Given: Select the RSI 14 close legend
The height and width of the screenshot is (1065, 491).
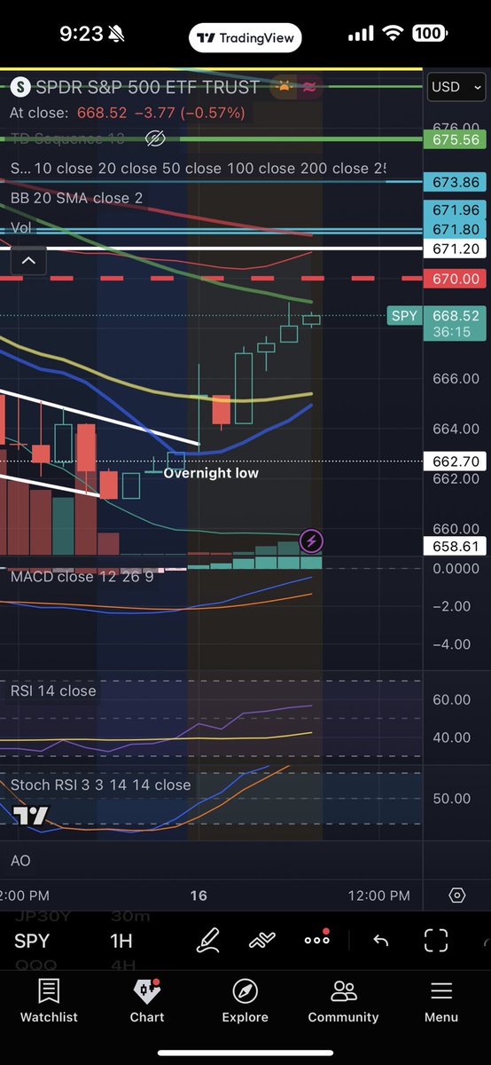Looking at the screenshot, I should tap(53, 690).
